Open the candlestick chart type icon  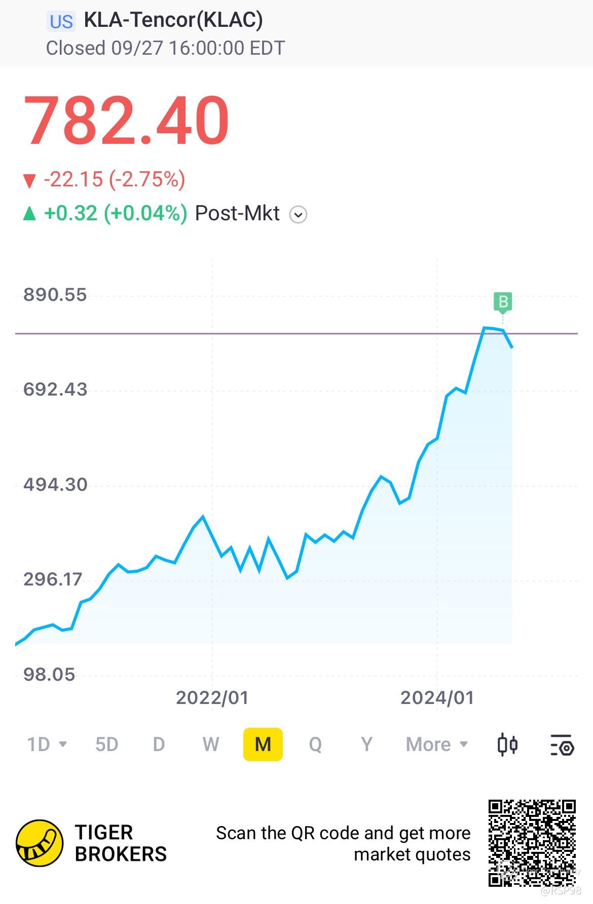[x=507, y=744]
